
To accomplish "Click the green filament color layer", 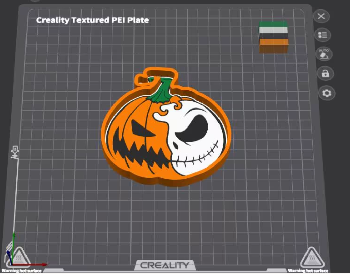I will 273,24.
